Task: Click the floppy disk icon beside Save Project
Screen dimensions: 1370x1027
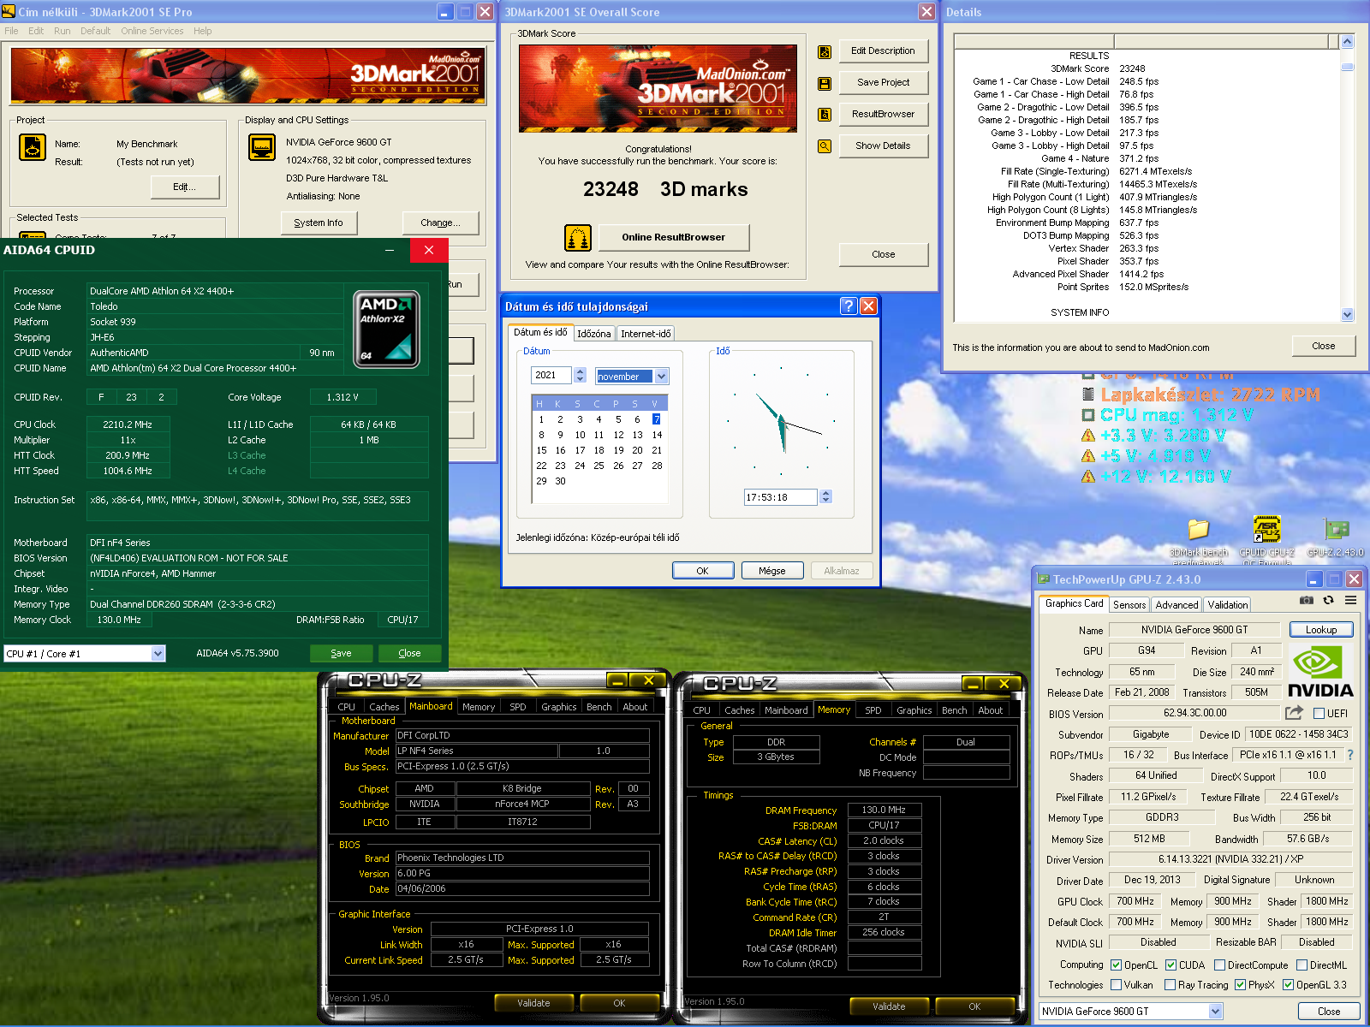Action: pos(825,83)
